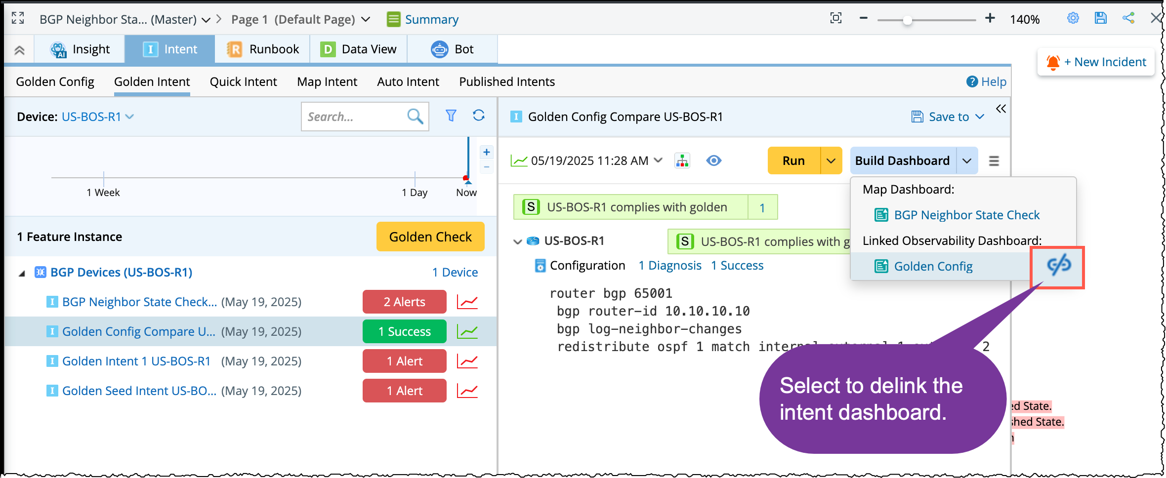Switch to the Runbook tab
Viewport: 1166px width, 478px height.
click(x=263, y=49)
